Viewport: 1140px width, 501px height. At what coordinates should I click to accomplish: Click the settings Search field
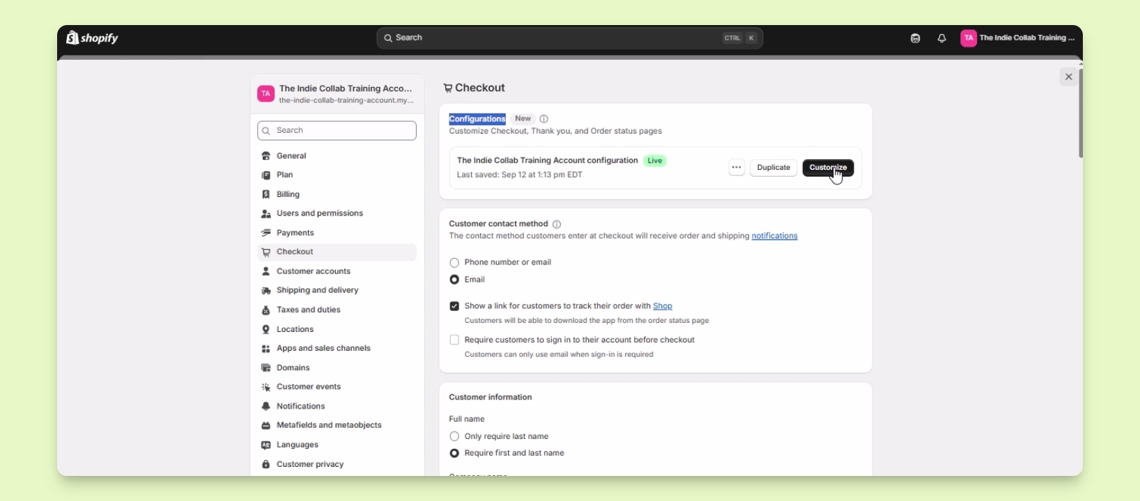(337, 131)
